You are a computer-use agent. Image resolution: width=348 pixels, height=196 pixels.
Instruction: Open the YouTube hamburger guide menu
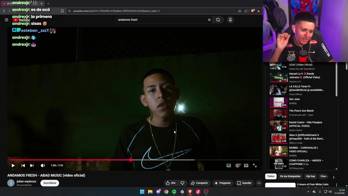tap(7, 20)
